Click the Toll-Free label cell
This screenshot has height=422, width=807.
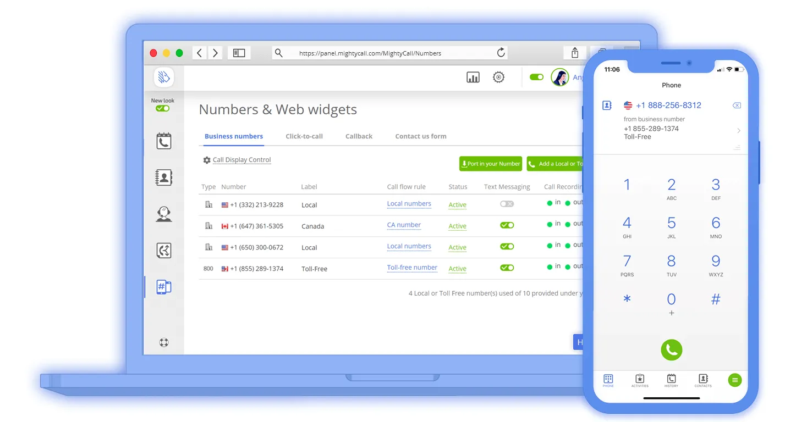pos(314,269)
